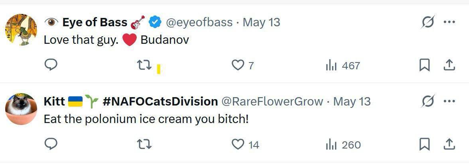Open Grok icon on Eye of Bass tweet
Image resolution: width=469 pixels, height=168 pixels.
[x=428, y=23]
